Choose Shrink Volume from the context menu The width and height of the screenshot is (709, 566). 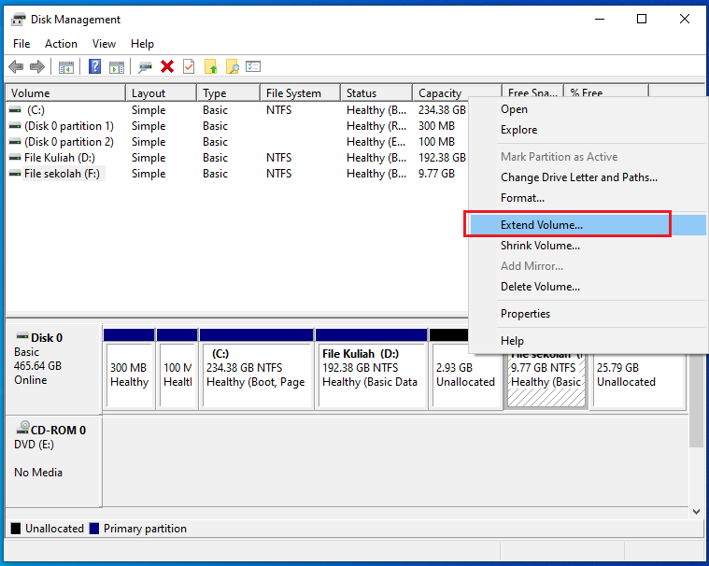click(540, 246)
